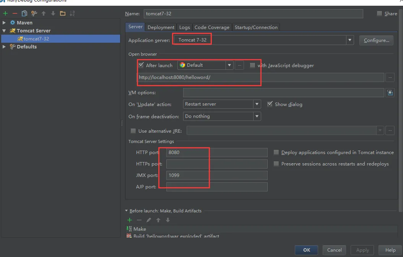Viewport: 403px width, 257px height.
Task: Open the browse button next to the launch URL
Action: click(x=390, y=77)
